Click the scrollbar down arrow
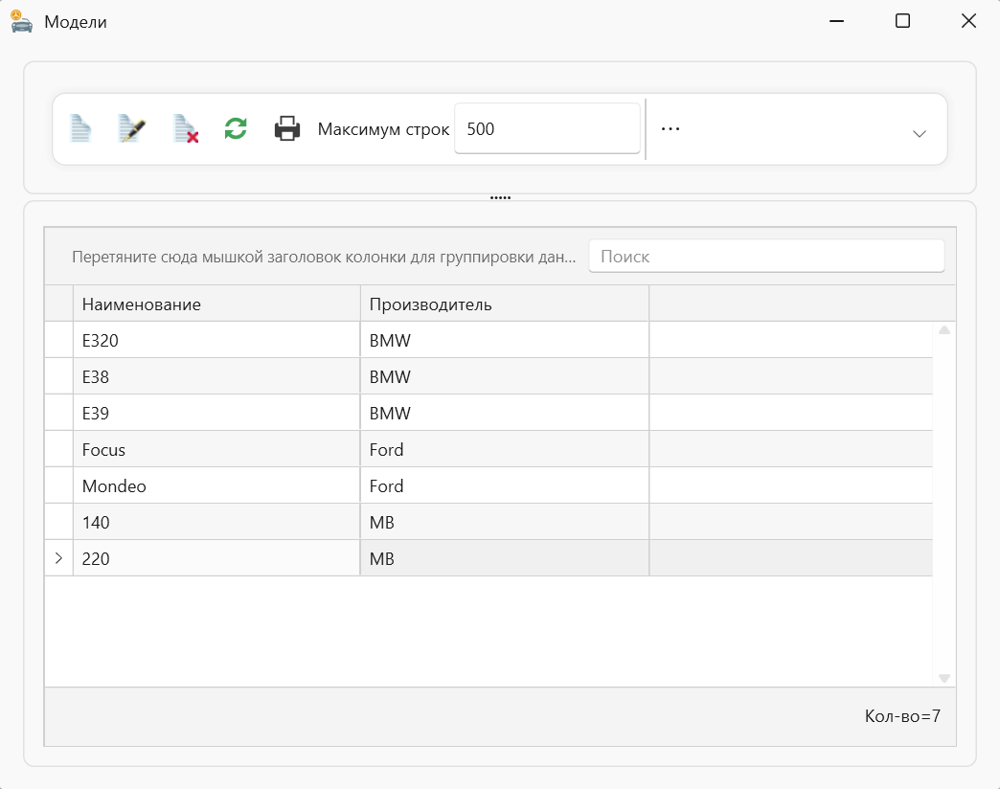The image size is (1000, 789). (x=944, y=678)
